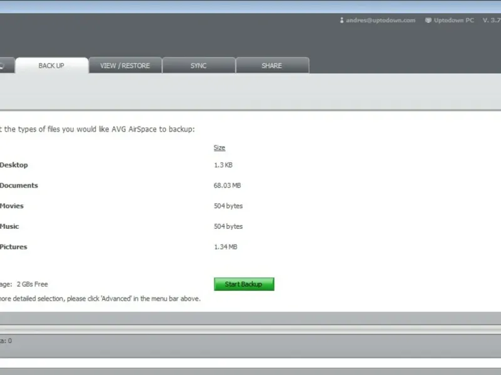Click the 504 bytes size for Movies
The width and height of the screenshot is (501, 375).
coord(228,206)
